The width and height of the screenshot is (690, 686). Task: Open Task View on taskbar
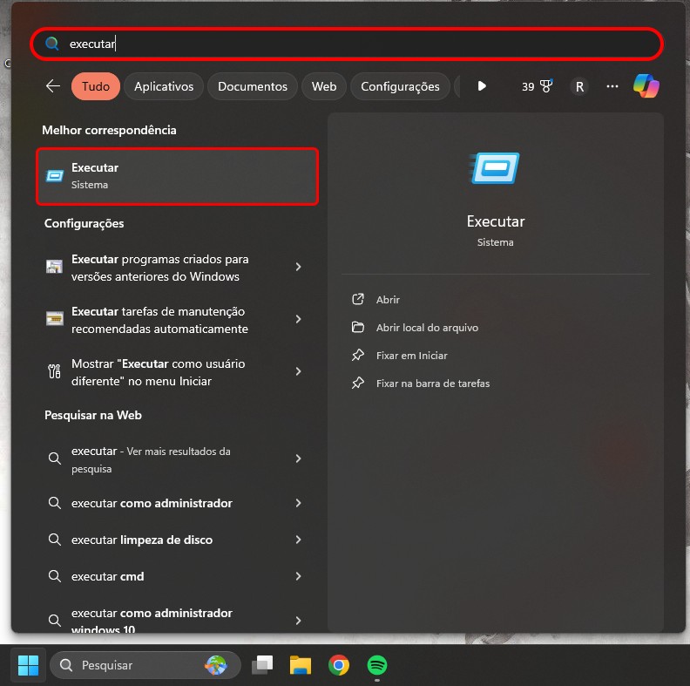[x=262, y=665]
